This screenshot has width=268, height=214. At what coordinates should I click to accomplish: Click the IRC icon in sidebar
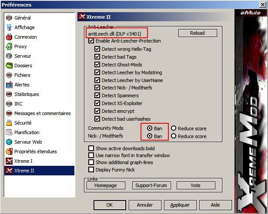pyautogui.click(x=9, y=104)
